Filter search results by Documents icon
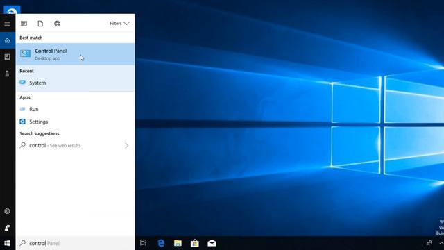444x250 pixels. (x=40, y=24)
